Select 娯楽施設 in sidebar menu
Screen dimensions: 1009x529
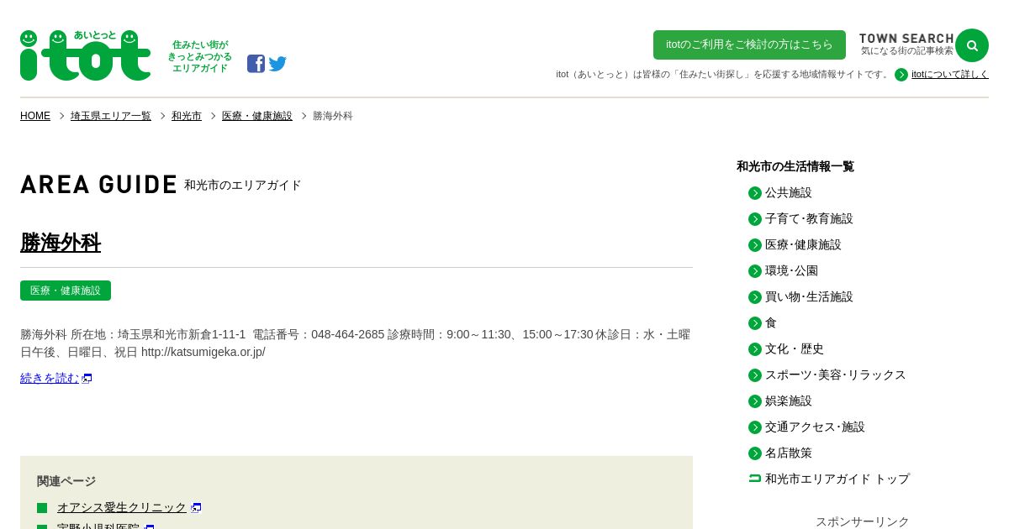(789, 401)
